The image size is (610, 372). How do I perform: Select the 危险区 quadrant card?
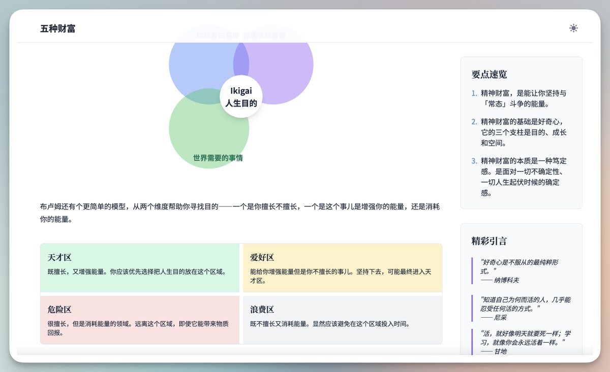click(x=140, y=320)
